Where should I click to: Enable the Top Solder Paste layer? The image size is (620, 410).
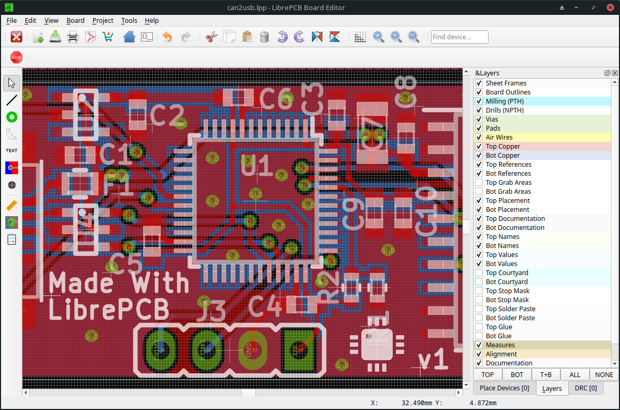pos(479,309)
